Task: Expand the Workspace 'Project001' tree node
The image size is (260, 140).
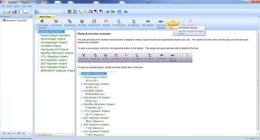Action: tap(2, 20)
